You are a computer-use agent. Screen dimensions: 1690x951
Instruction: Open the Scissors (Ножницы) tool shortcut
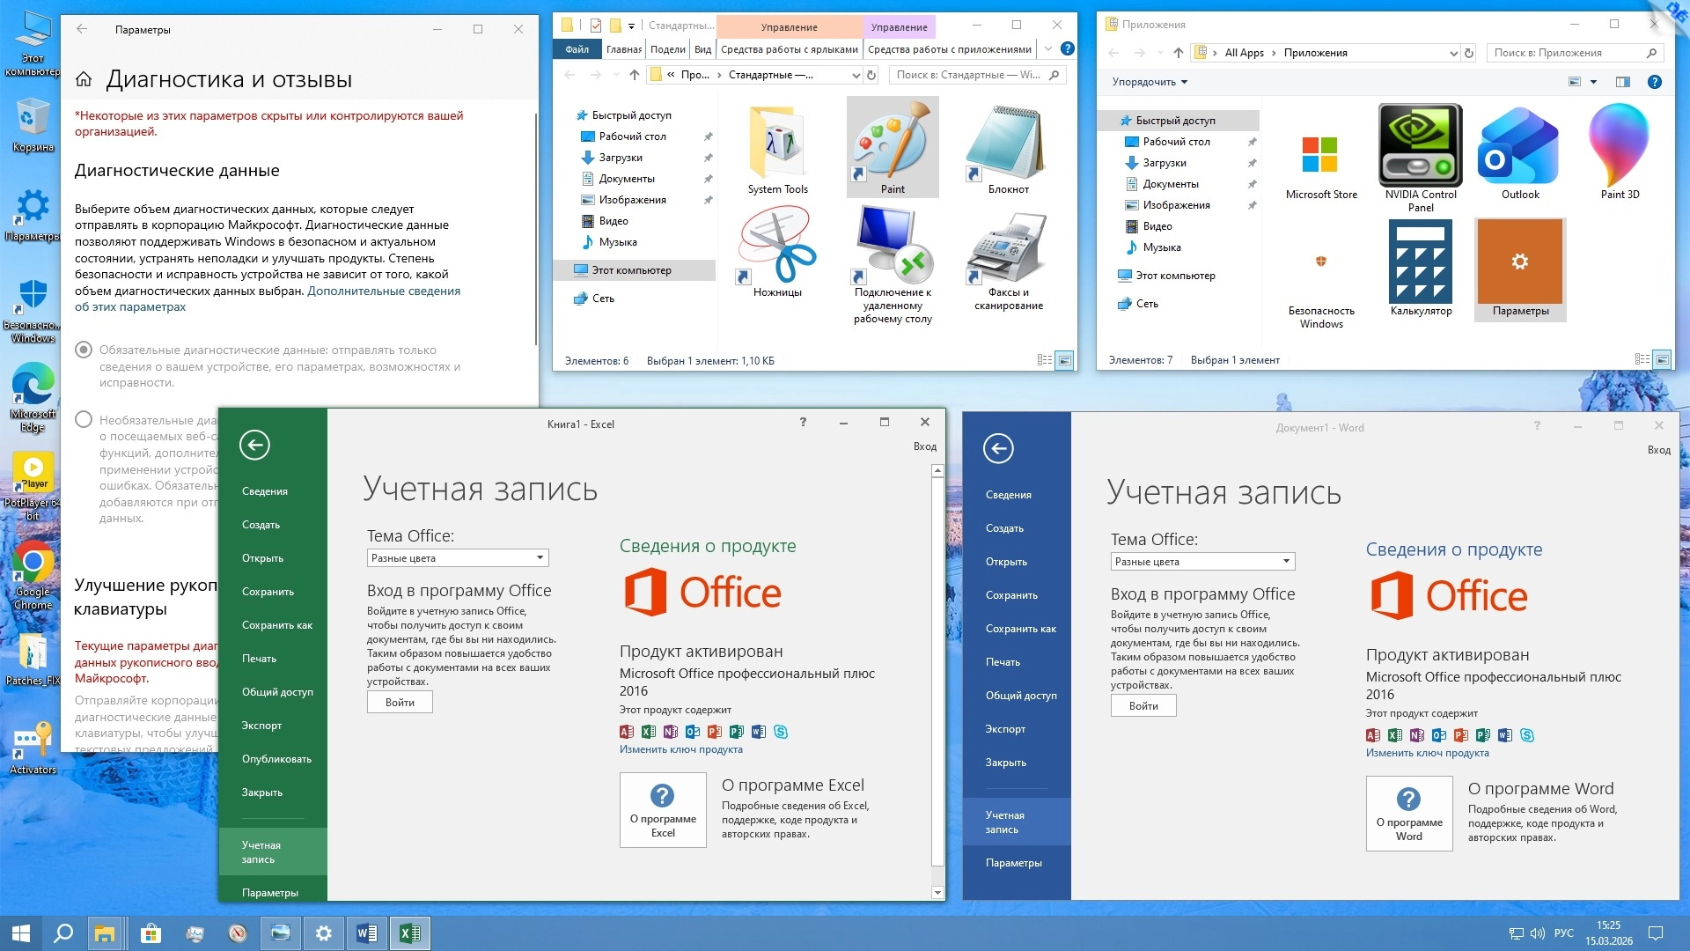click(x=777, y=247)
